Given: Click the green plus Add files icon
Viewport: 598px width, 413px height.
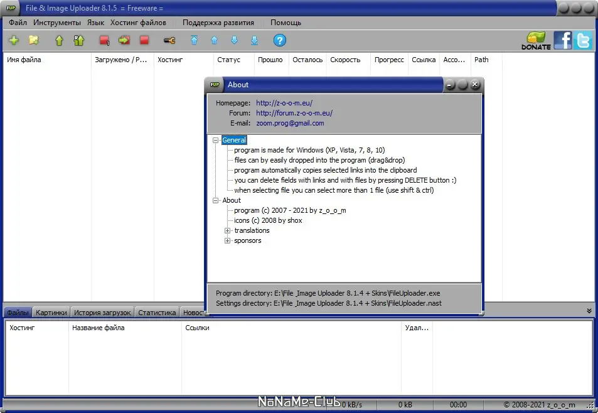Looking at the screenshot, I should coord(14,40).
